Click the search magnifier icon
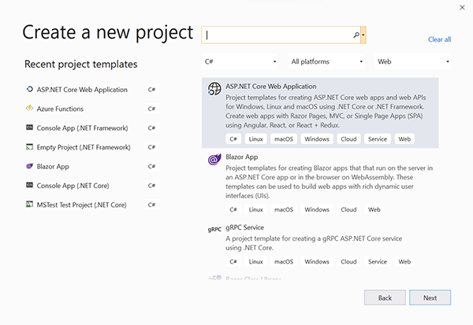 [x=356, y=35]
